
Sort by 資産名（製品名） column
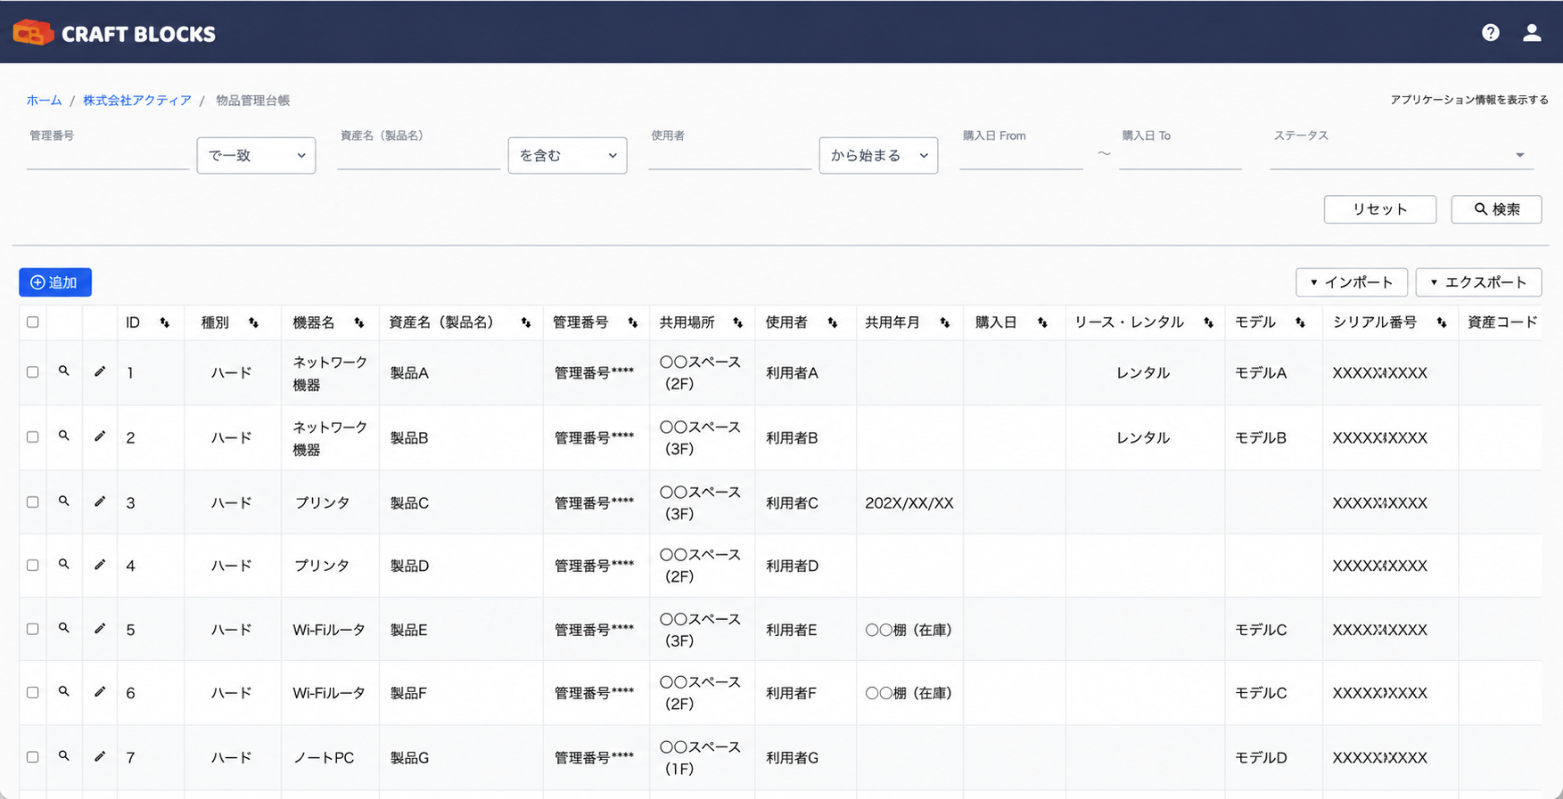526,322
